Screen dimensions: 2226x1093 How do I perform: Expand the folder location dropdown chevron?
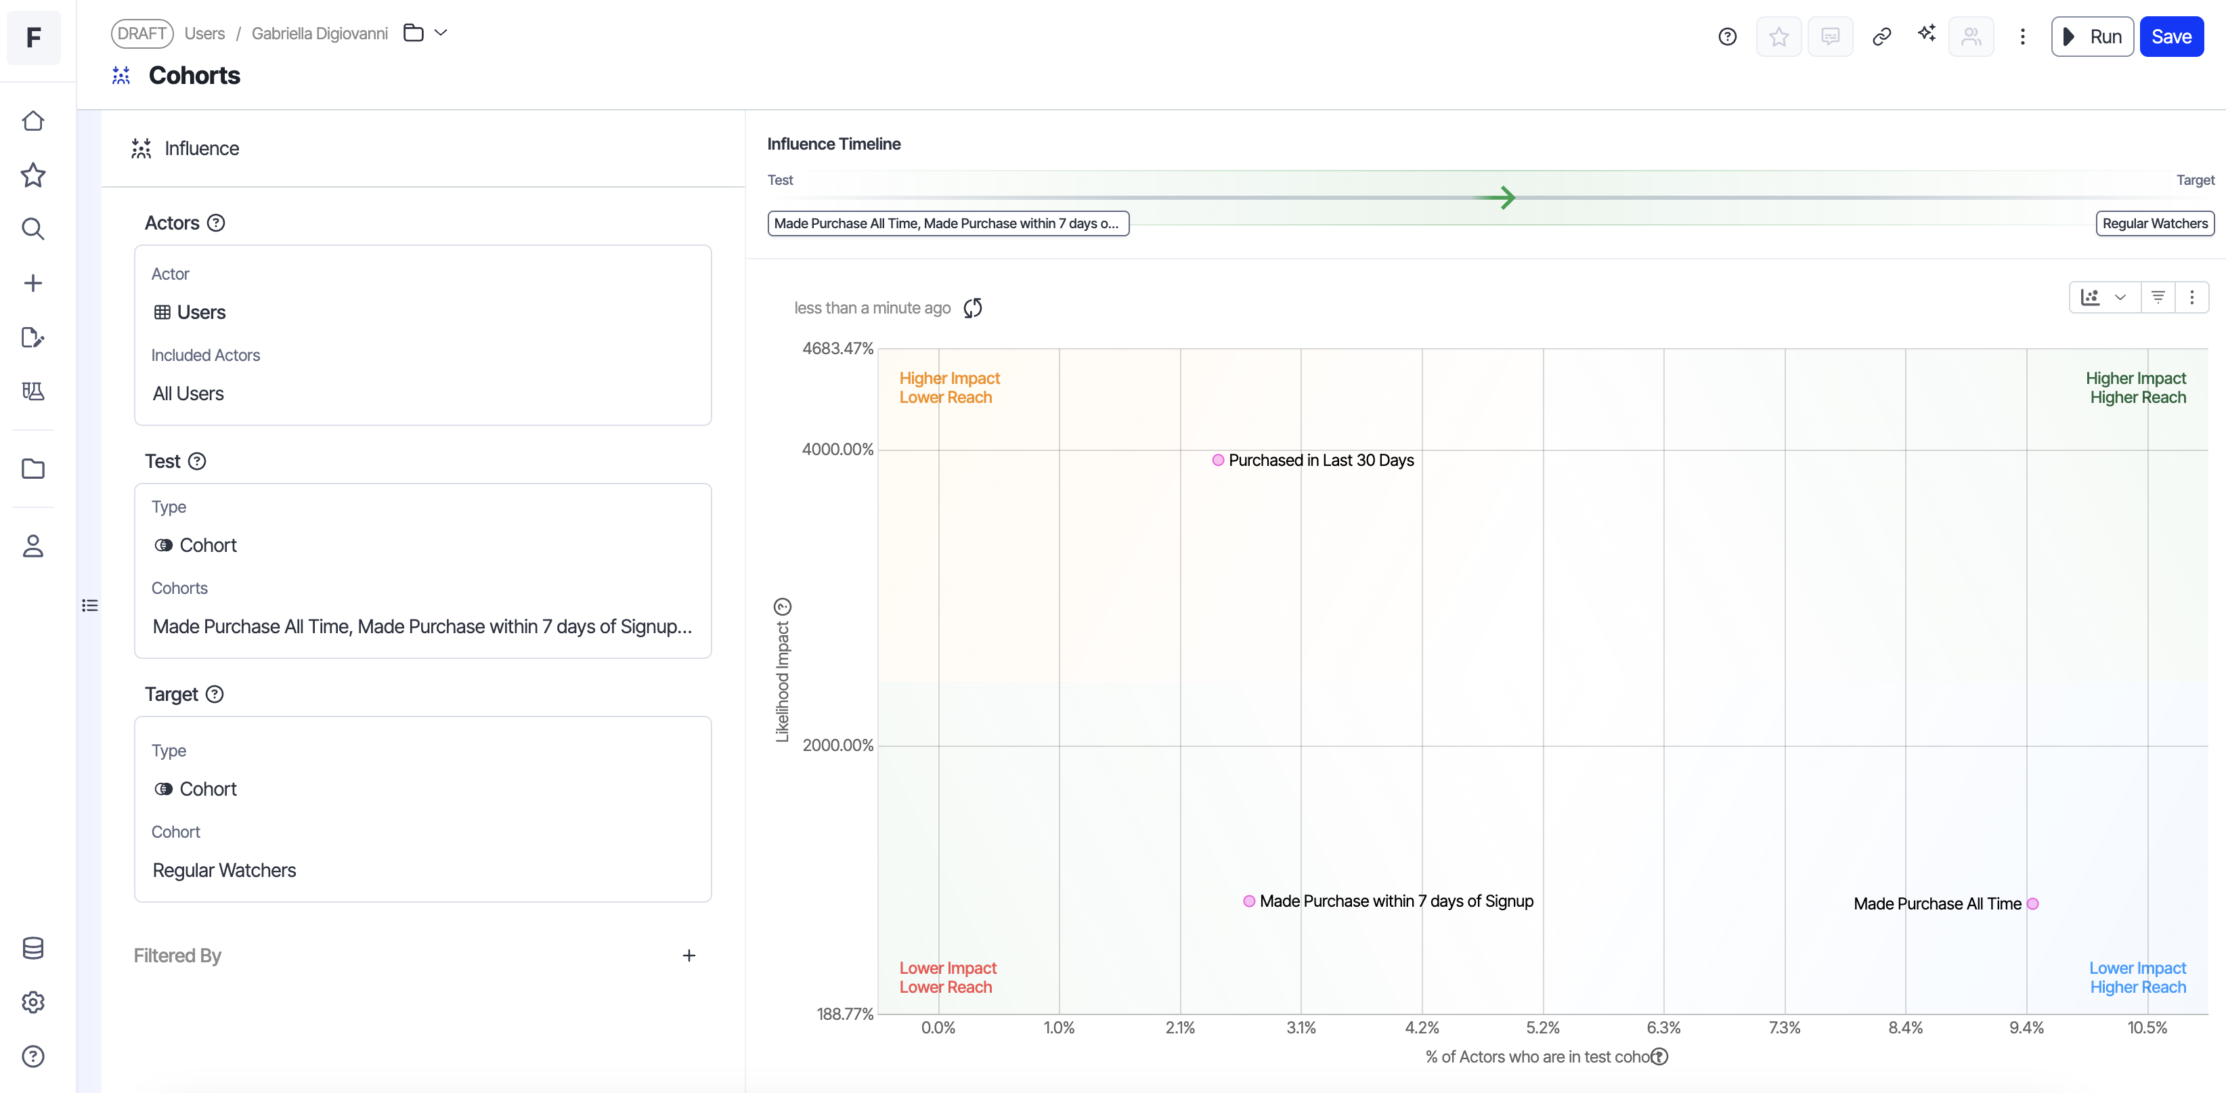click(x=441, y=33)
